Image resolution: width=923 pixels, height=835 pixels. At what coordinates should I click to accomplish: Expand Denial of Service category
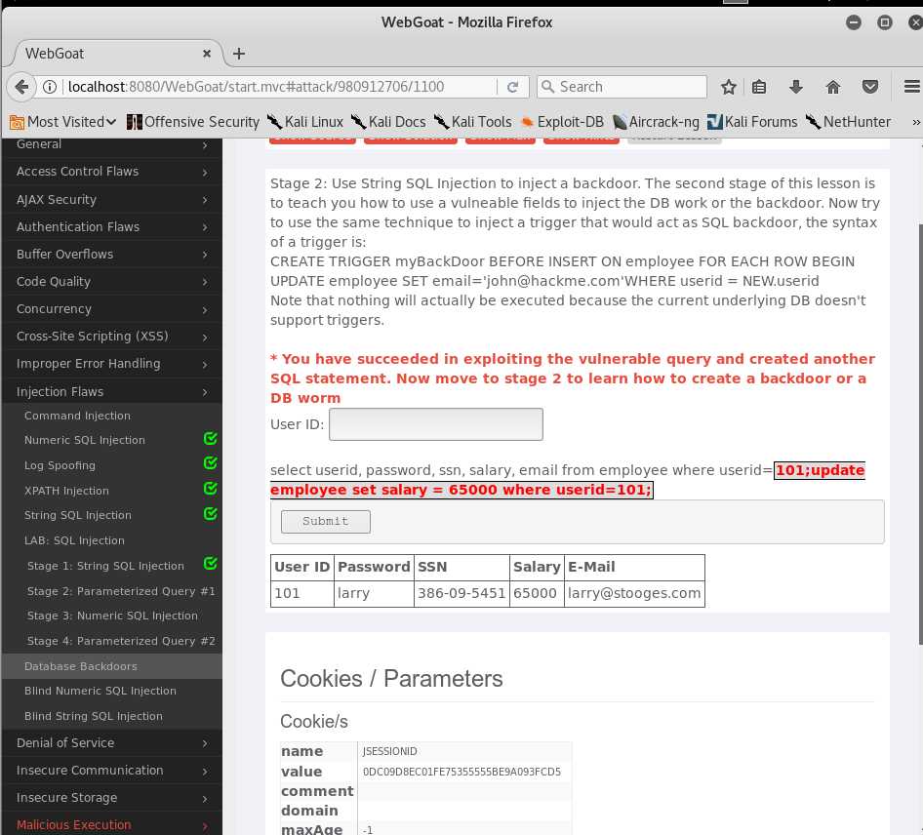112,742
